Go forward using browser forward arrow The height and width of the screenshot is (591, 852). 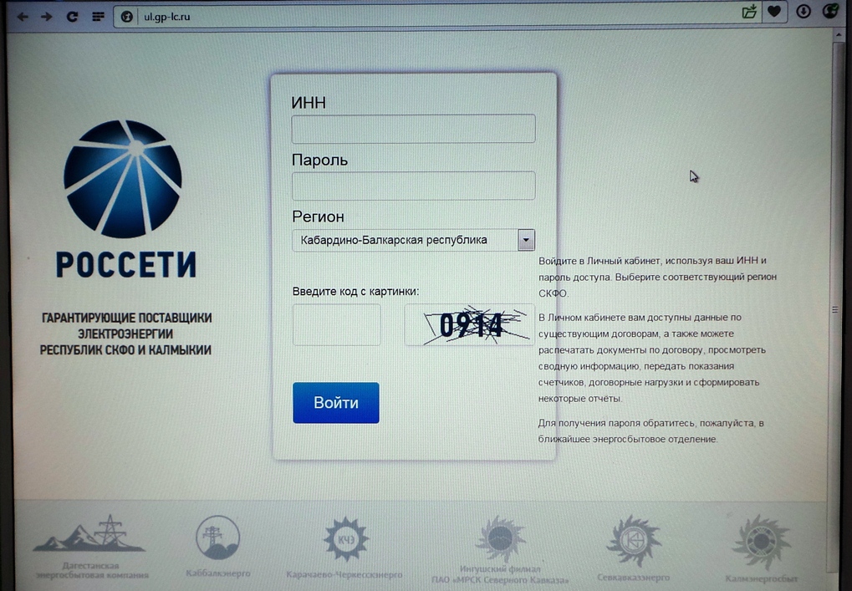47,17
